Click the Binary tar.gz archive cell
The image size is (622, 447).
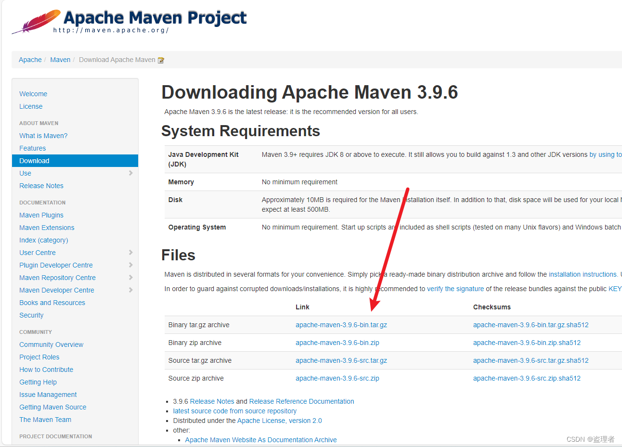coord(199,325)
